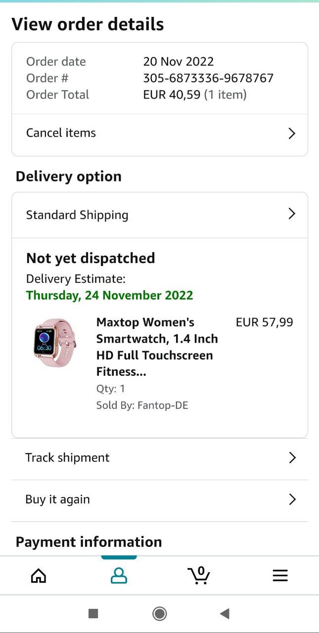319x633 pixels.
Task: Tap the order number 305-6873336-9678767
Action: coord(208,78)
